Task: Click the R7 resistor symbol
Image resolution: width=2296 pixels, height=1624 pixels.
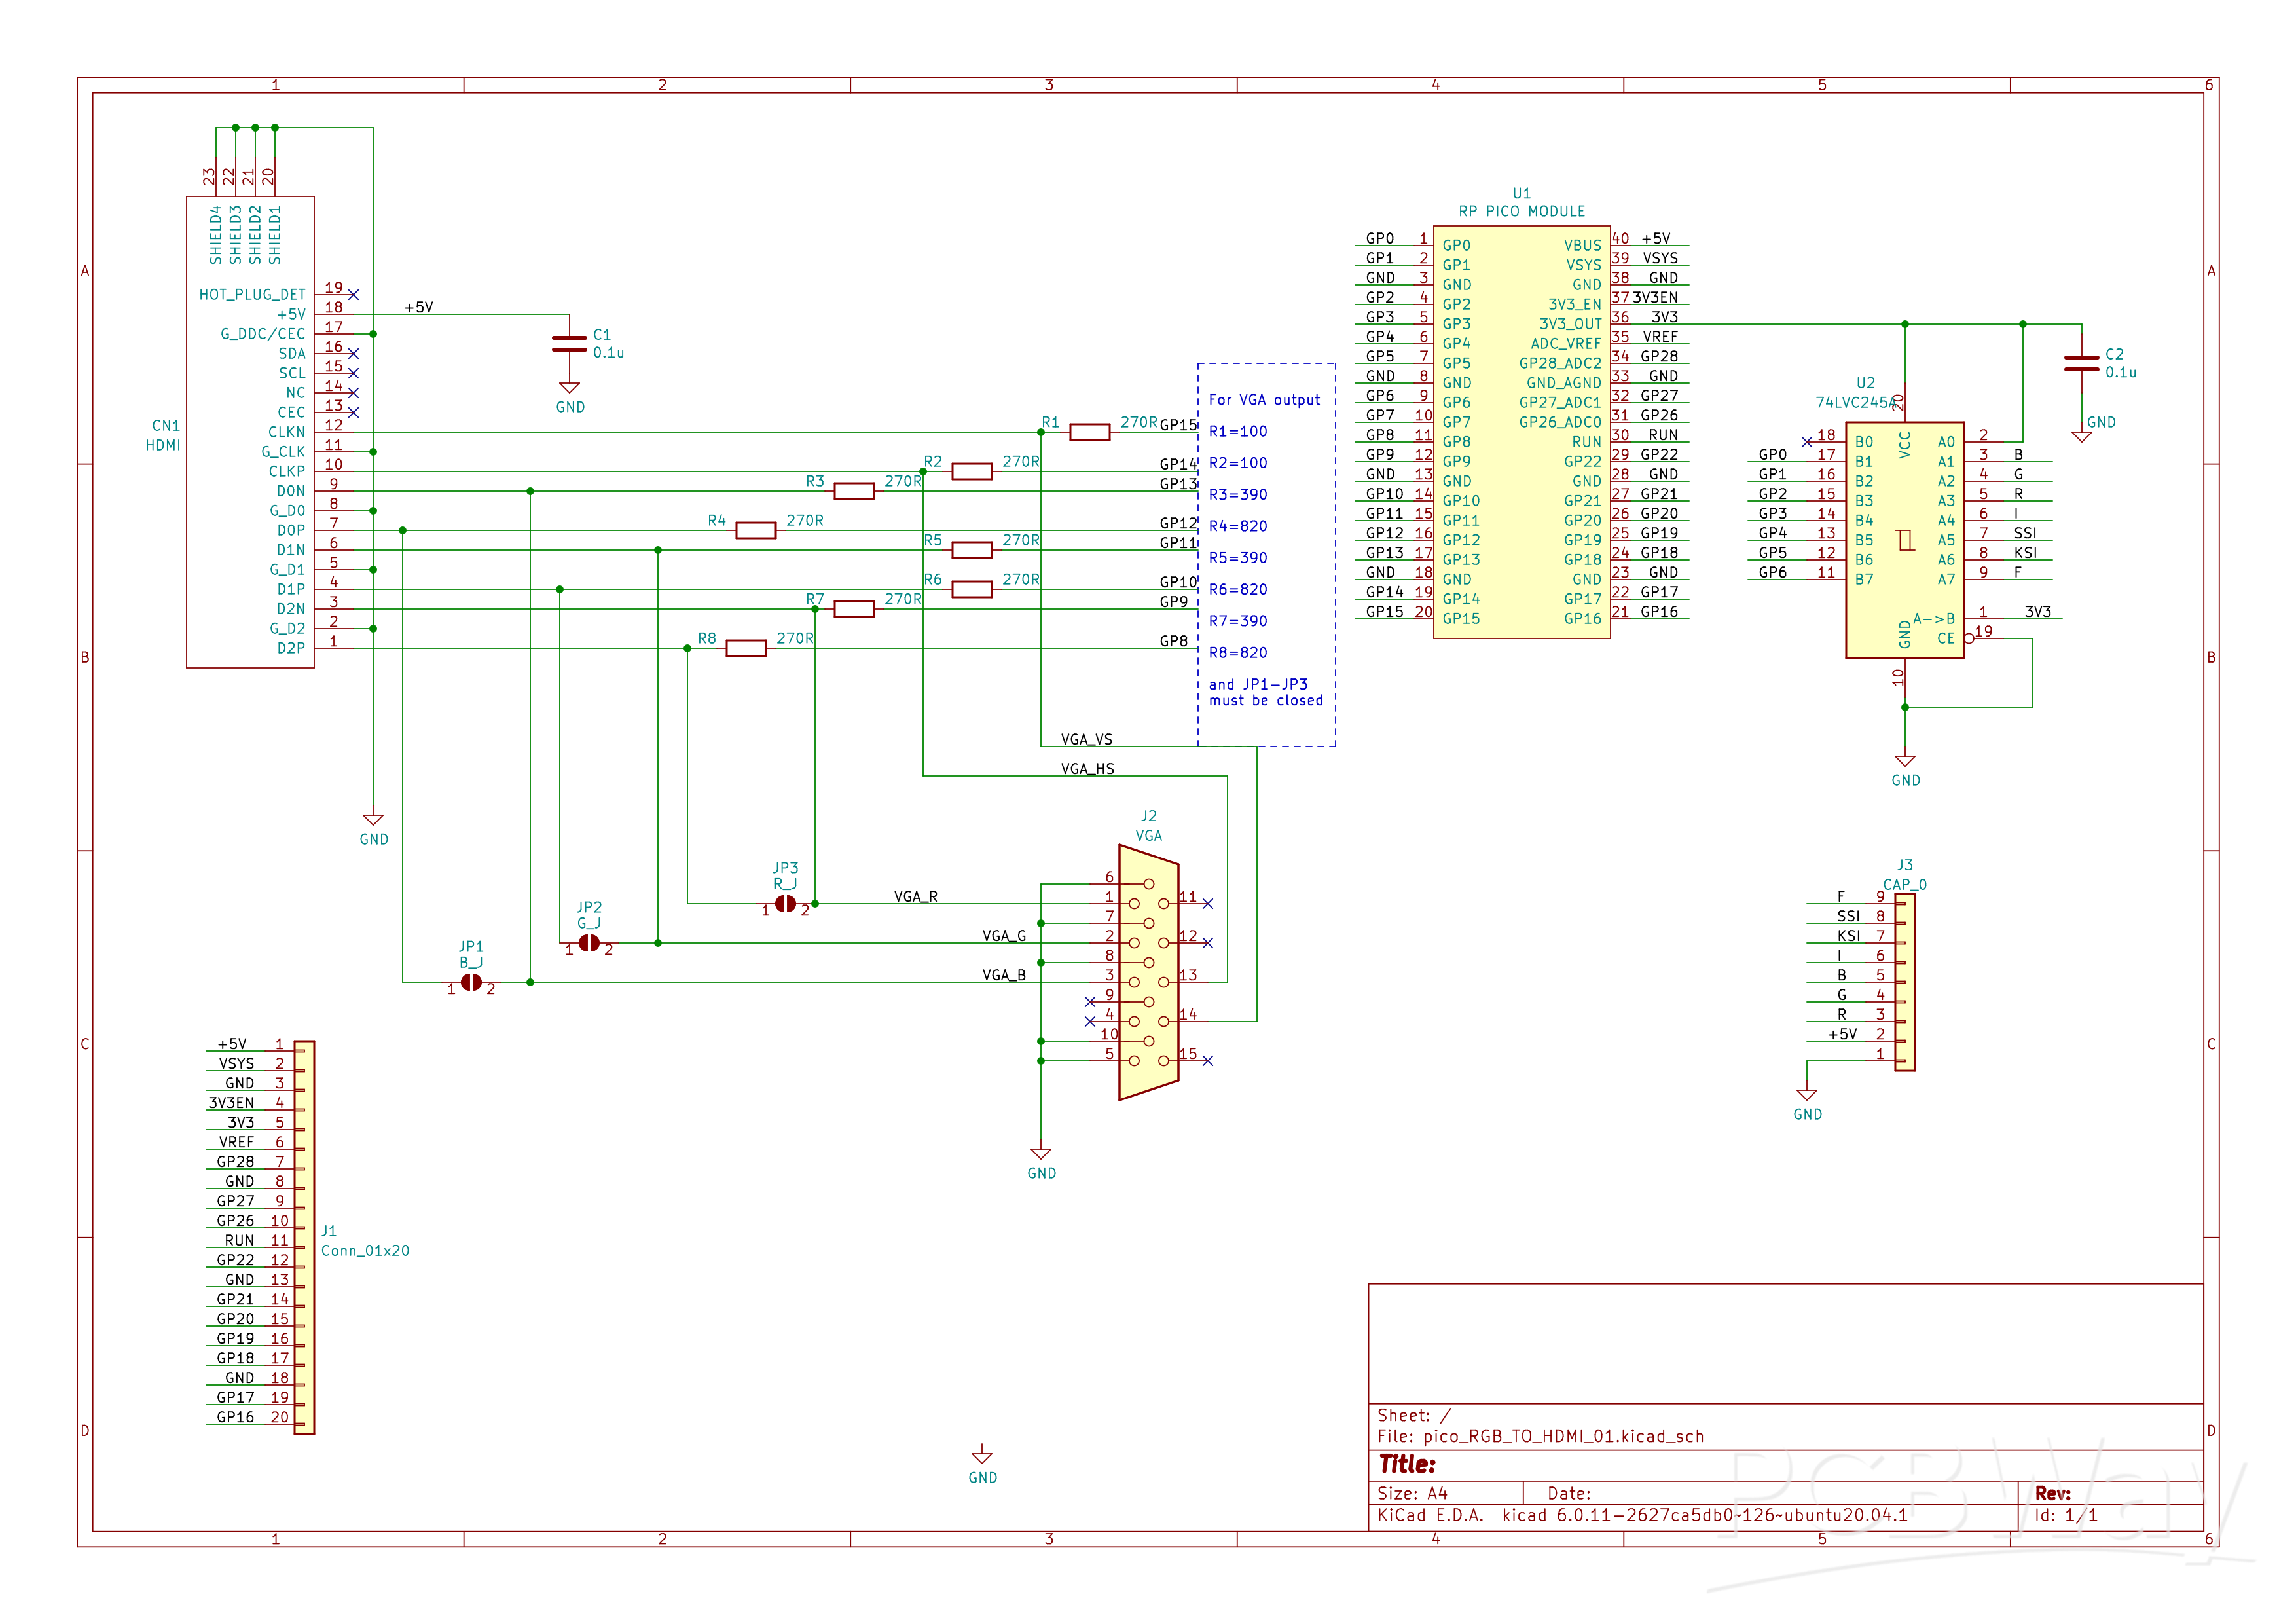Action: (x=853, y=609)
